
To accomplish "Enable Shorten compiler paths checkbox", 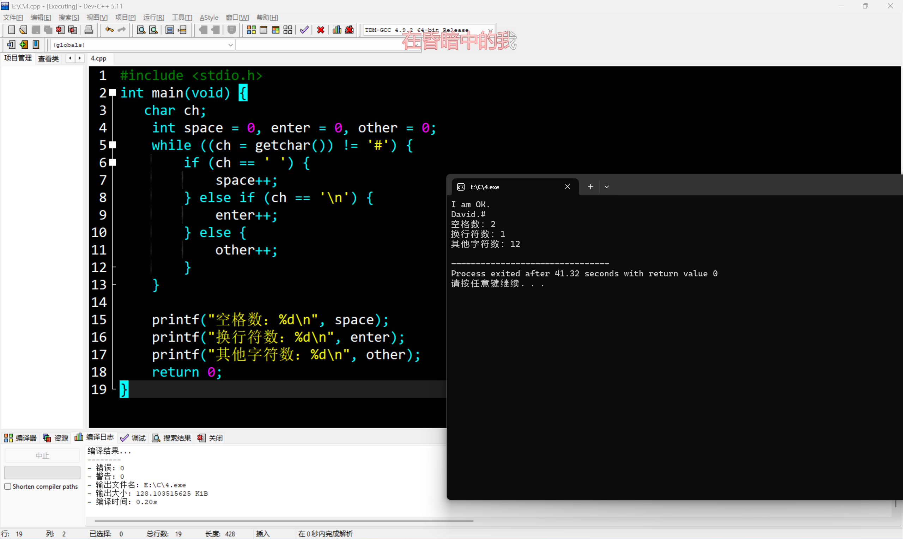I will (x=8, y=486).
